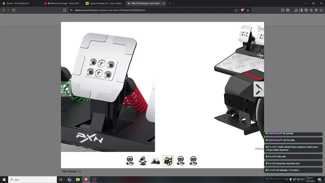This screenshot has height=183, width=325.
Task: Click the clock showing 21:12
Action: (310, 180)
